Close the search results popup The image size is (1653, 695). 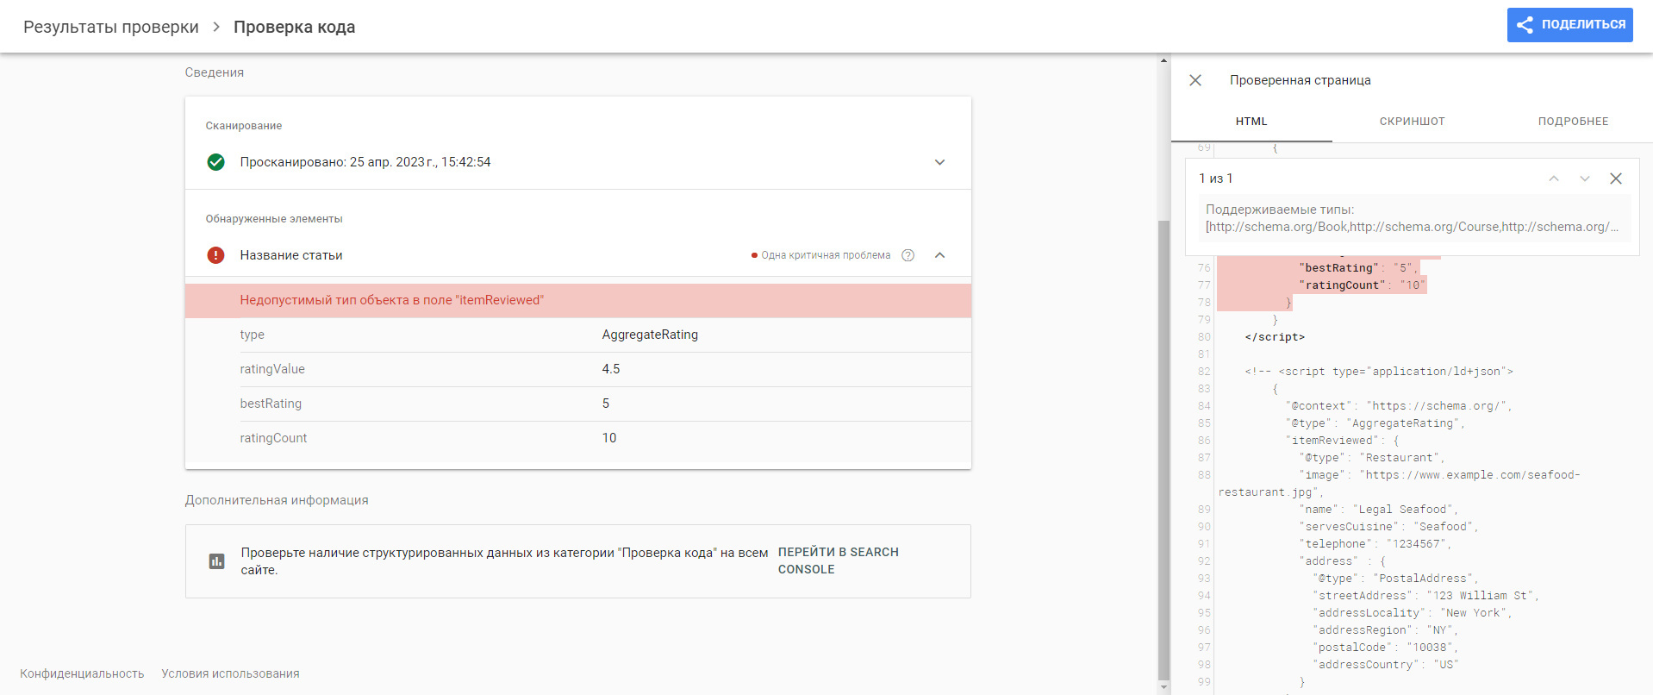(x=1616, y=178)
